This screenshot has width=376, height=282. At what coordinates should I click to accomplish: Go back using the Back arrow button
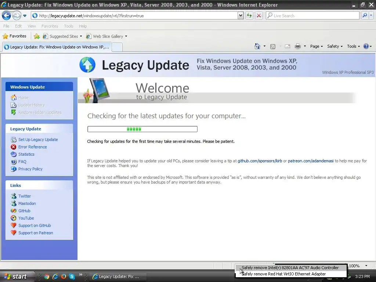pos(6,15)
